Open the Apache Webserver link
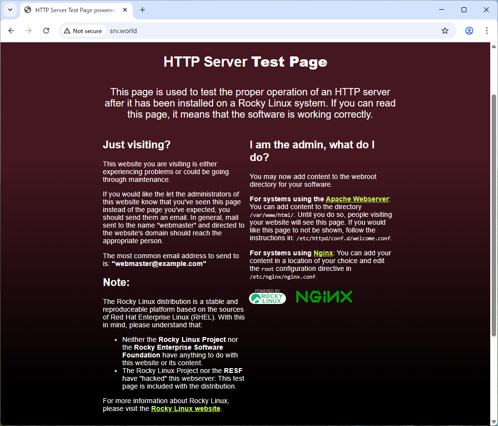 tap(357, 199)
